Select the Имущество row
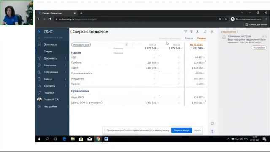270x152 pixels. (x=139, y=79)
